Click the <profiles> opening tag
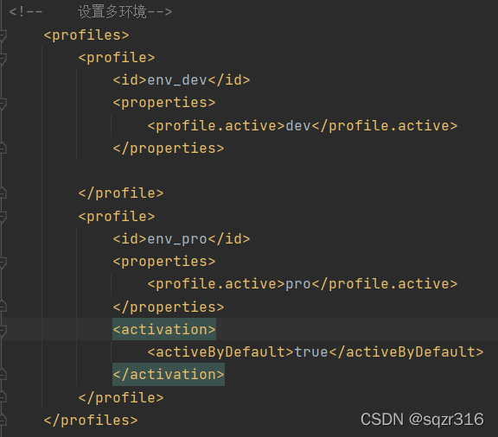498x437 pixels. [86, 35]
